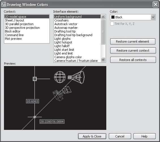Cancel the dialog
This screenshot has width=160, height=142.
click(x=120, y=136)
